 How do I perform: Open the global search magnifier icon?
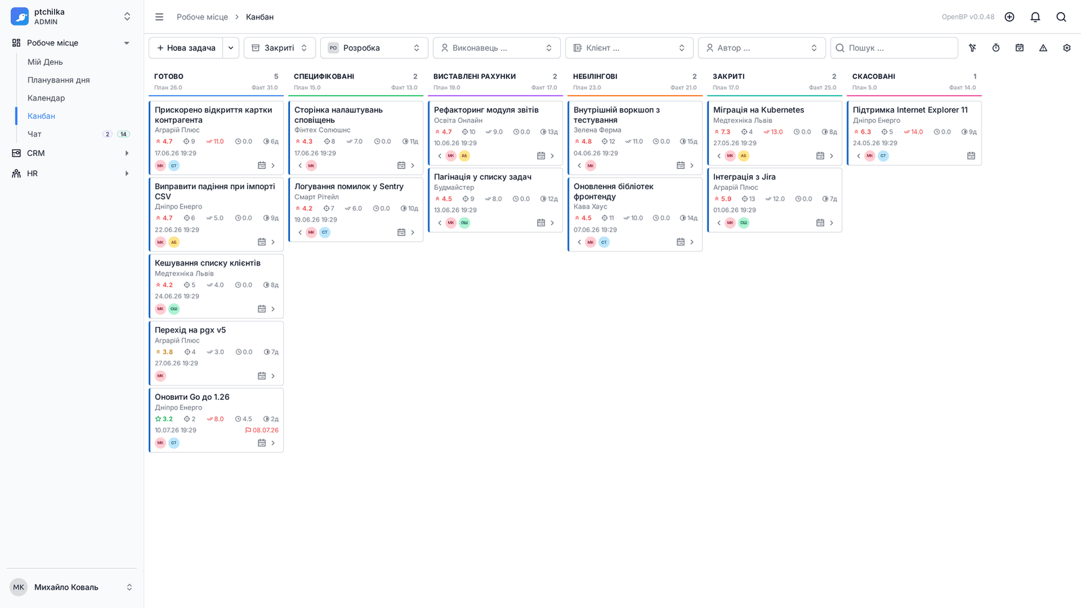pos(1061,17)
